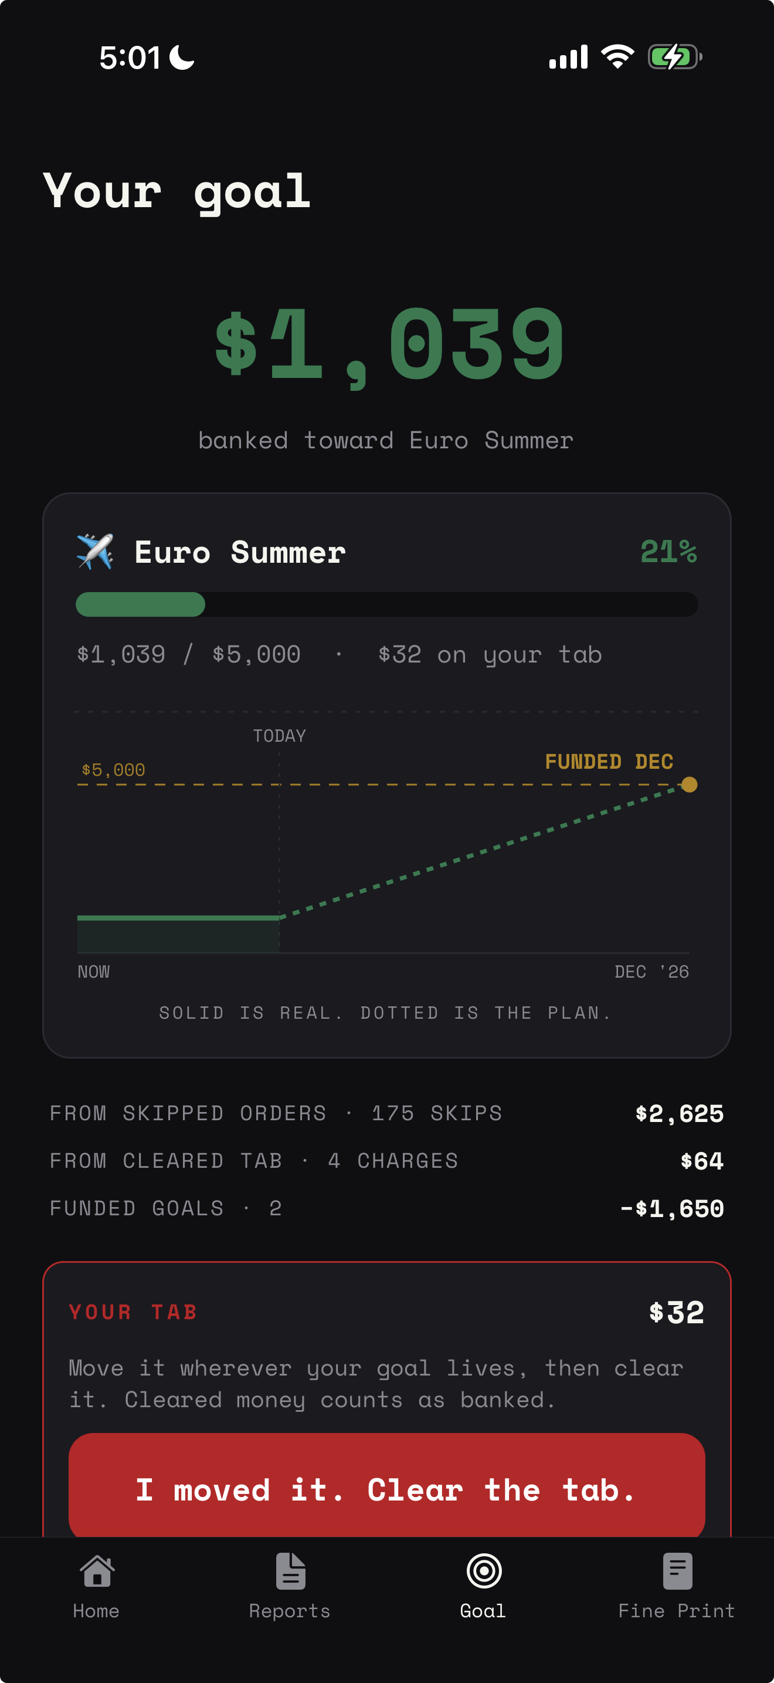Tap the moon Focus mode icon
Viewport: 774px width, 1683px height.
coord(181,57)
